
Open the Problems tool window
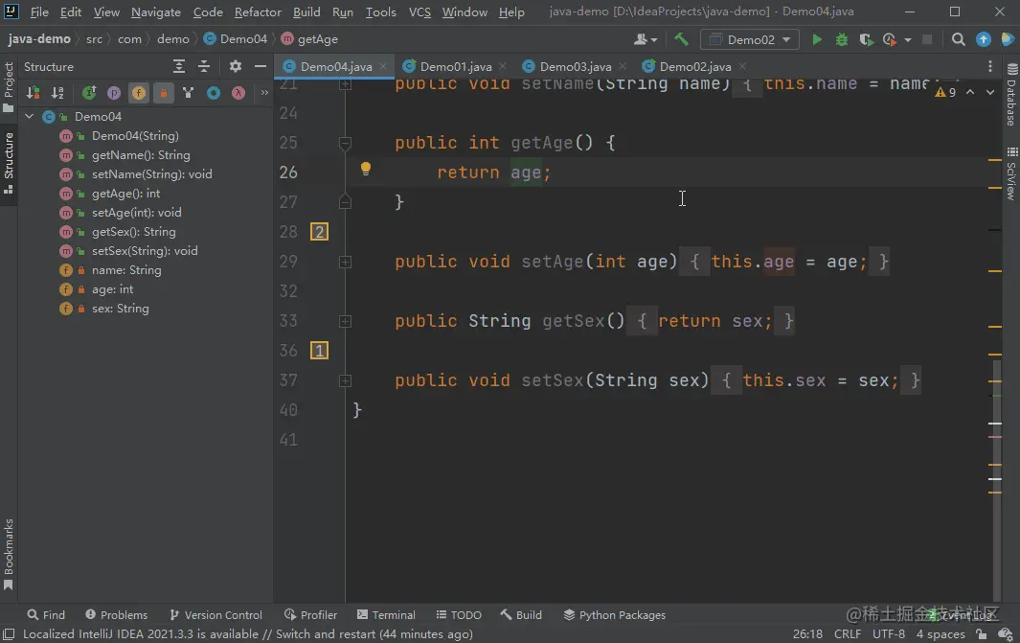coord(117,615)
